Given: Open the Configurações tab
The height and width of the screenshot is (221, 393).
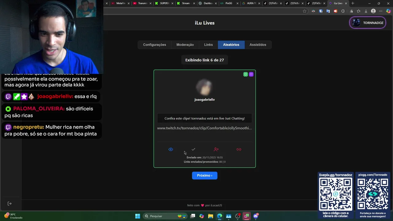Looking at the screenshot, I should (154, 45).
